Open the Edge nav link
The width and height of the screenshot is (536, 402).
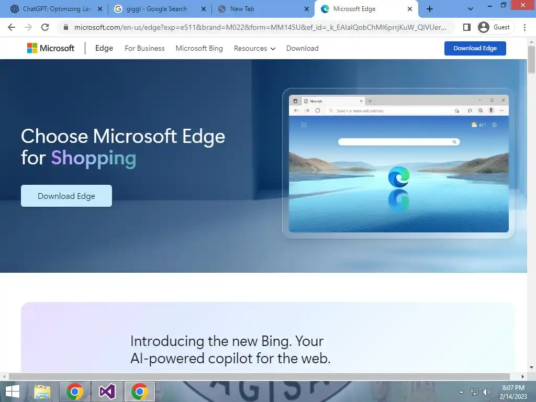tap(104, 48)
